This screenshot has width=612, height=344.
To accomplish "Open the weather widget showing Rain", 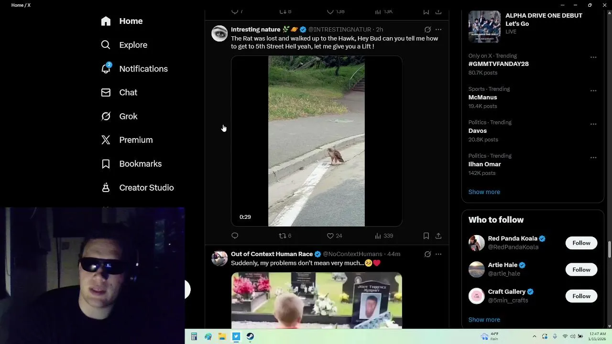I will pyautogui.click(x=490, y=336).
